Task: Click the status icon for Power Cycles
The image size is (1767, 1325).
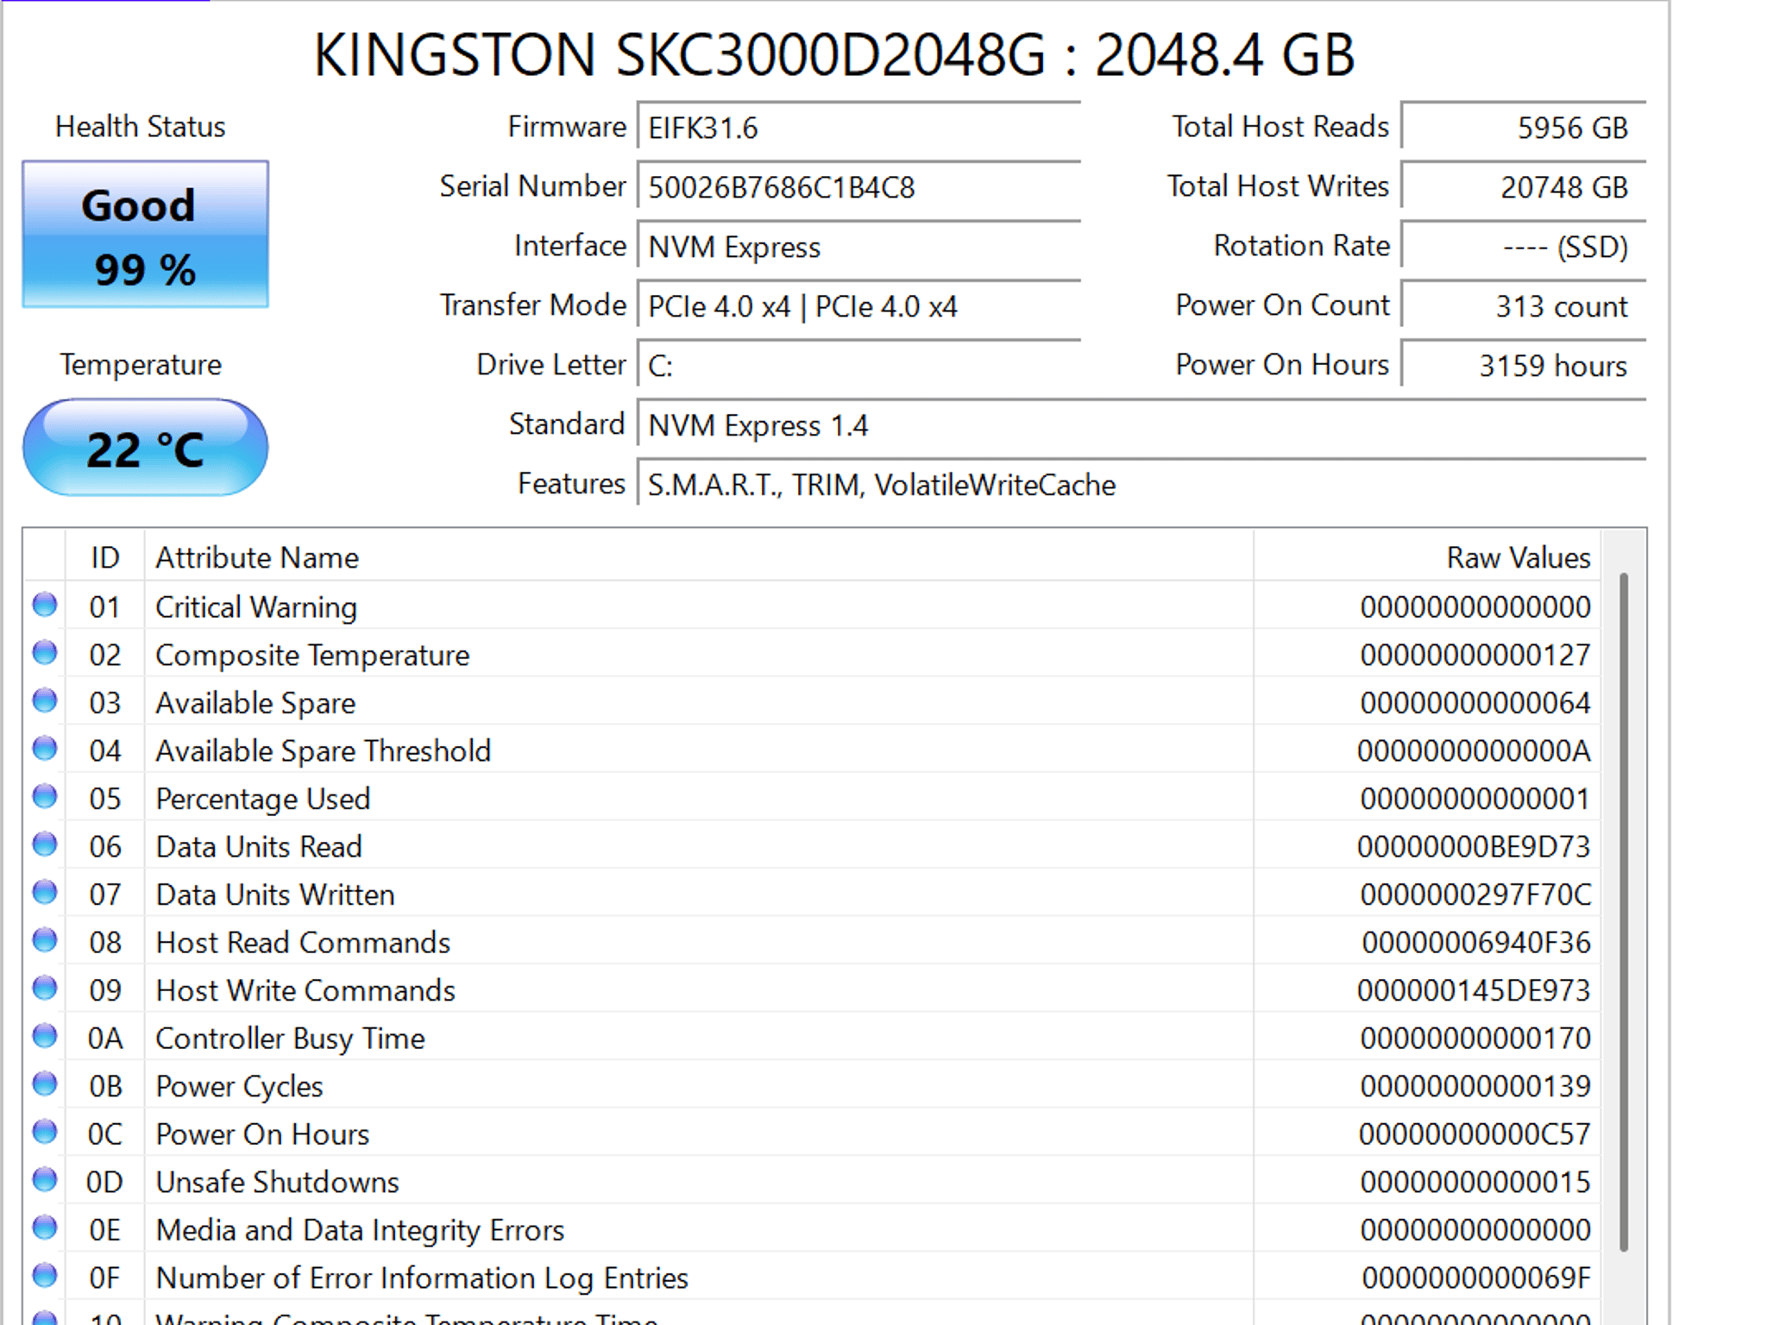Action: (x=45, y=1084)
